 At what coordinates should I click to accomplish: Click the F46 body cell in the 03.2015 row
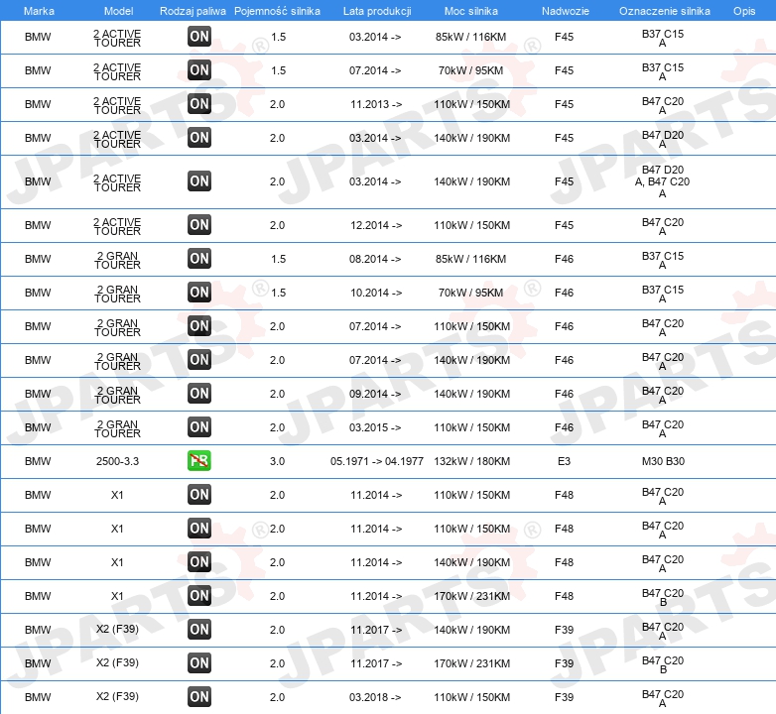point(565,427)
